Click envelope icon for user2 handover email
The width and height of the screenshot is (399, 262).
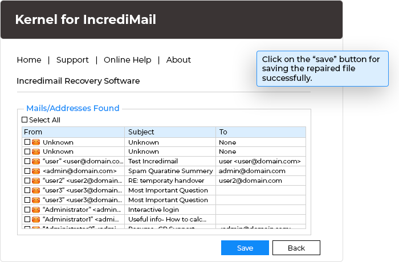click(x=36, y=181)
